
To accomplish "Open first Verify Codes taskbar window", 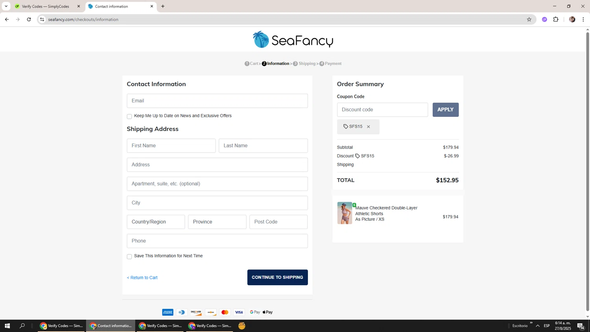I will coord(61,326).
